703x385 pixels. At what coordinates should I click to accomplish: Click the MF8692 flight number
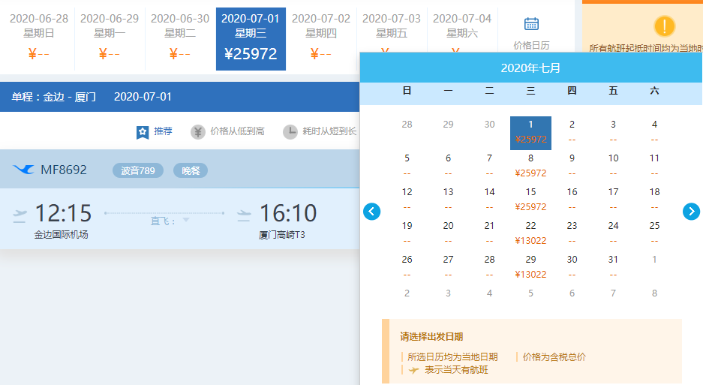(x=64, y=170)
